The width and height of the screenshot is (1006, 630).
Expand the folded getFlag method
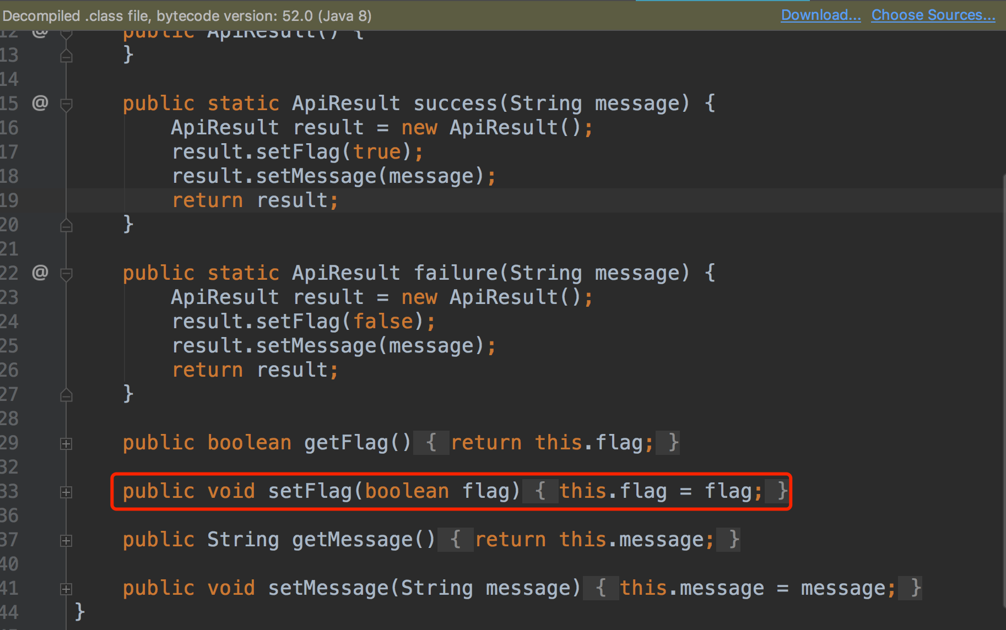[66, 443]
